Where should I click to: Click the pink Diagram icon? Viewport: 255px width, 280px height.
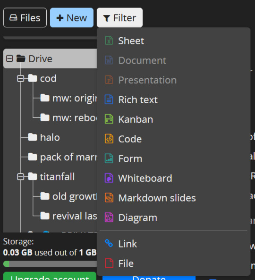tap(109, 217)
